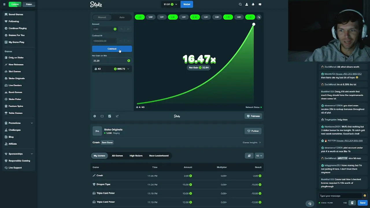Open the game settings gear below the graph

(95, 116)
